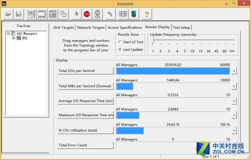The image size is (251, 160).
Task: Click the Iometer app logo in title bar
Action: 4,4
